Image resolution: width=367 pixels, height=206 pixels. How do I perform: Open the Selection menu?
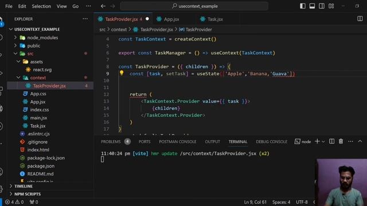pos(41,6)
